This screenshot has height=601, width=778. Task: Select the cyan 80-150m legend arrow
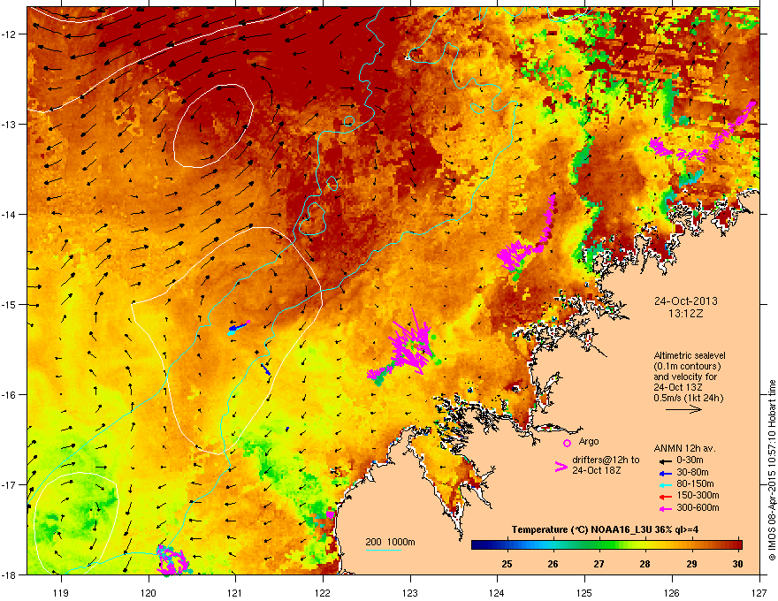pos(665,484)
